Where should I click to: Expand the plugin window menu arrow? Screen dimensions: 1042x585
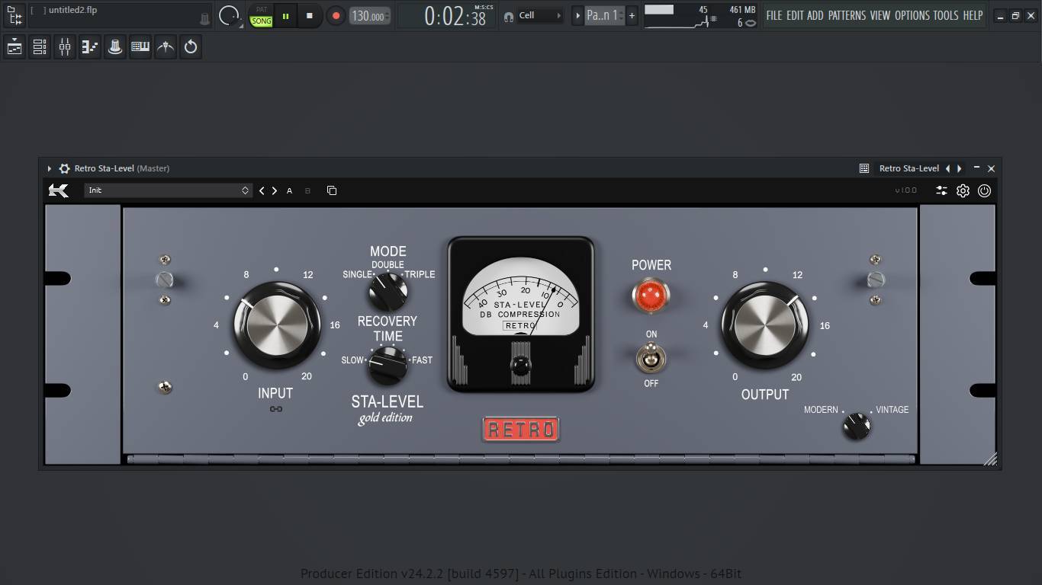[50, 168]
